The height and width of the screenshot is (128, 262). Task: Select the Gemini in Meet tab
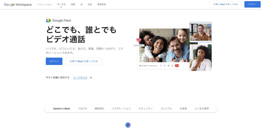(61, 109)
